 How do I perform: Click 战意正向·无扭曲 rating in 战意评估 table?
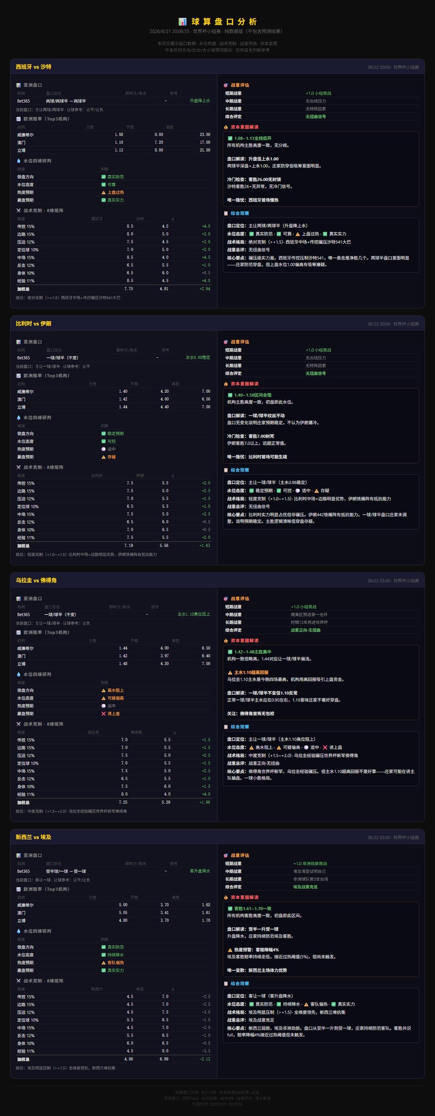coord(305,631)
